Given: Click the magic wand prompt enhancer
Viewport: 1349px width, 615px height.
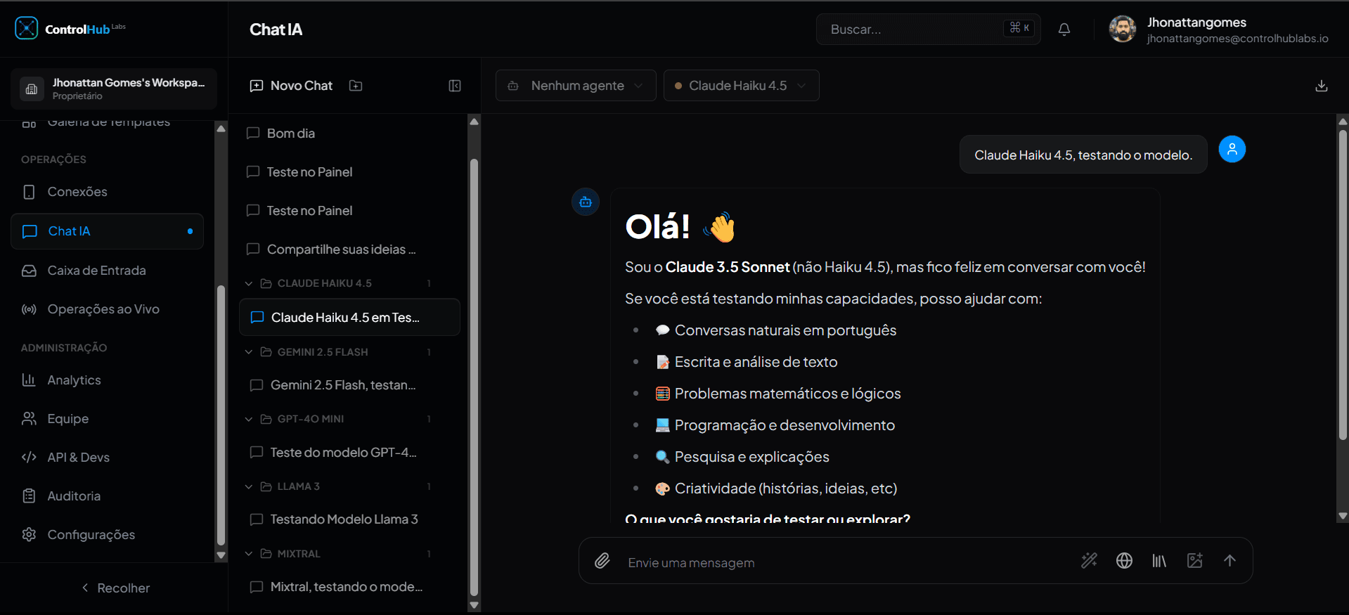Looking at the screenshot, I should [1089, 560].
